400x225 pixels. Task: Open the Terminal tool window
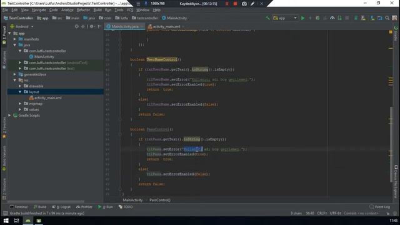[x=18, y=207]
